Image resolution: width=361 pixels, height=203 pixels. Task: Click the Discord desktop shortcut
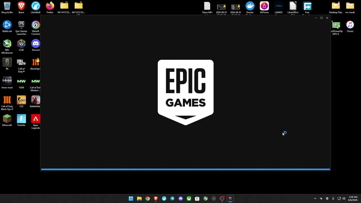click(x=36, y=45)
